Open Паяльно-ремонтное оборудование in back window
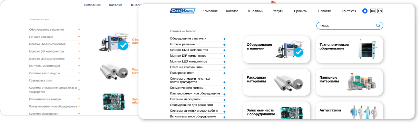This screenshot has height=124, width=420. [x=53, y=106]
